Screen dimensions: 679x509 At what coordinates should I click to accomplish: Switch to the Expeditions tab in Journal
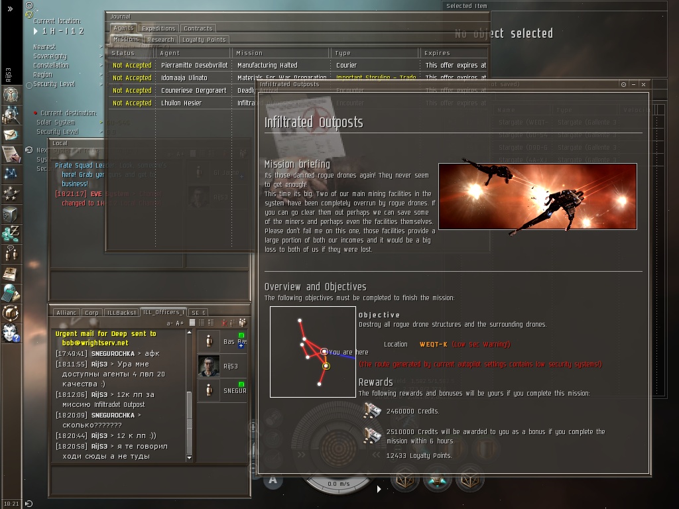[x=158, y=28]
